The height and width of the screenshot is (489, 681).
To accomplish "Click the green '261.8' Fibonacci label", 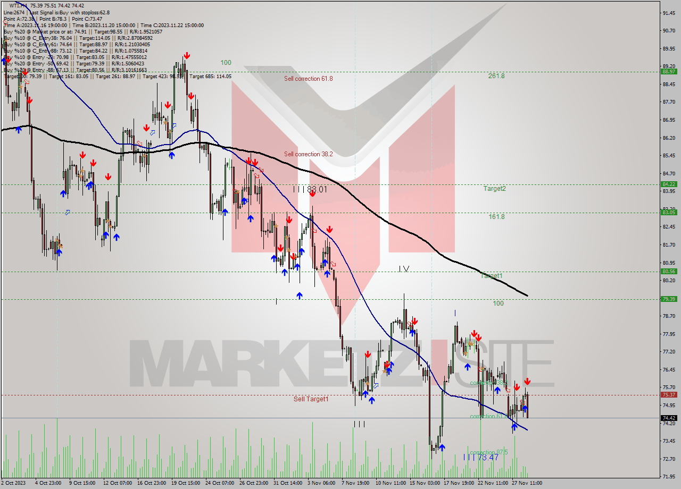I will click(x=496, y=76).
